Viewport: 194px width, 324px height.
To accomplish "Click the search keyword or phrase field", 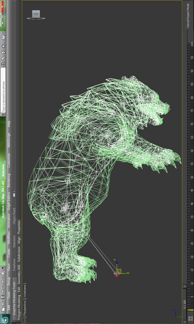I will pyautogui.click(x=3, y=90).
